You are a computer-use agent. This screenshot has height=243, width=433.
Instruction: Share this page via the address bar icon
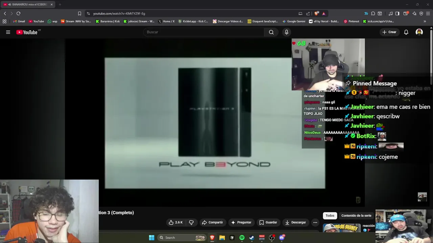tap(308, 13)
